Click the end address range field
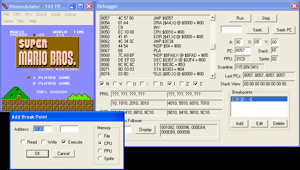Image resolution: width=300 pixels, height=170 pixels. [x=69, y=129]
